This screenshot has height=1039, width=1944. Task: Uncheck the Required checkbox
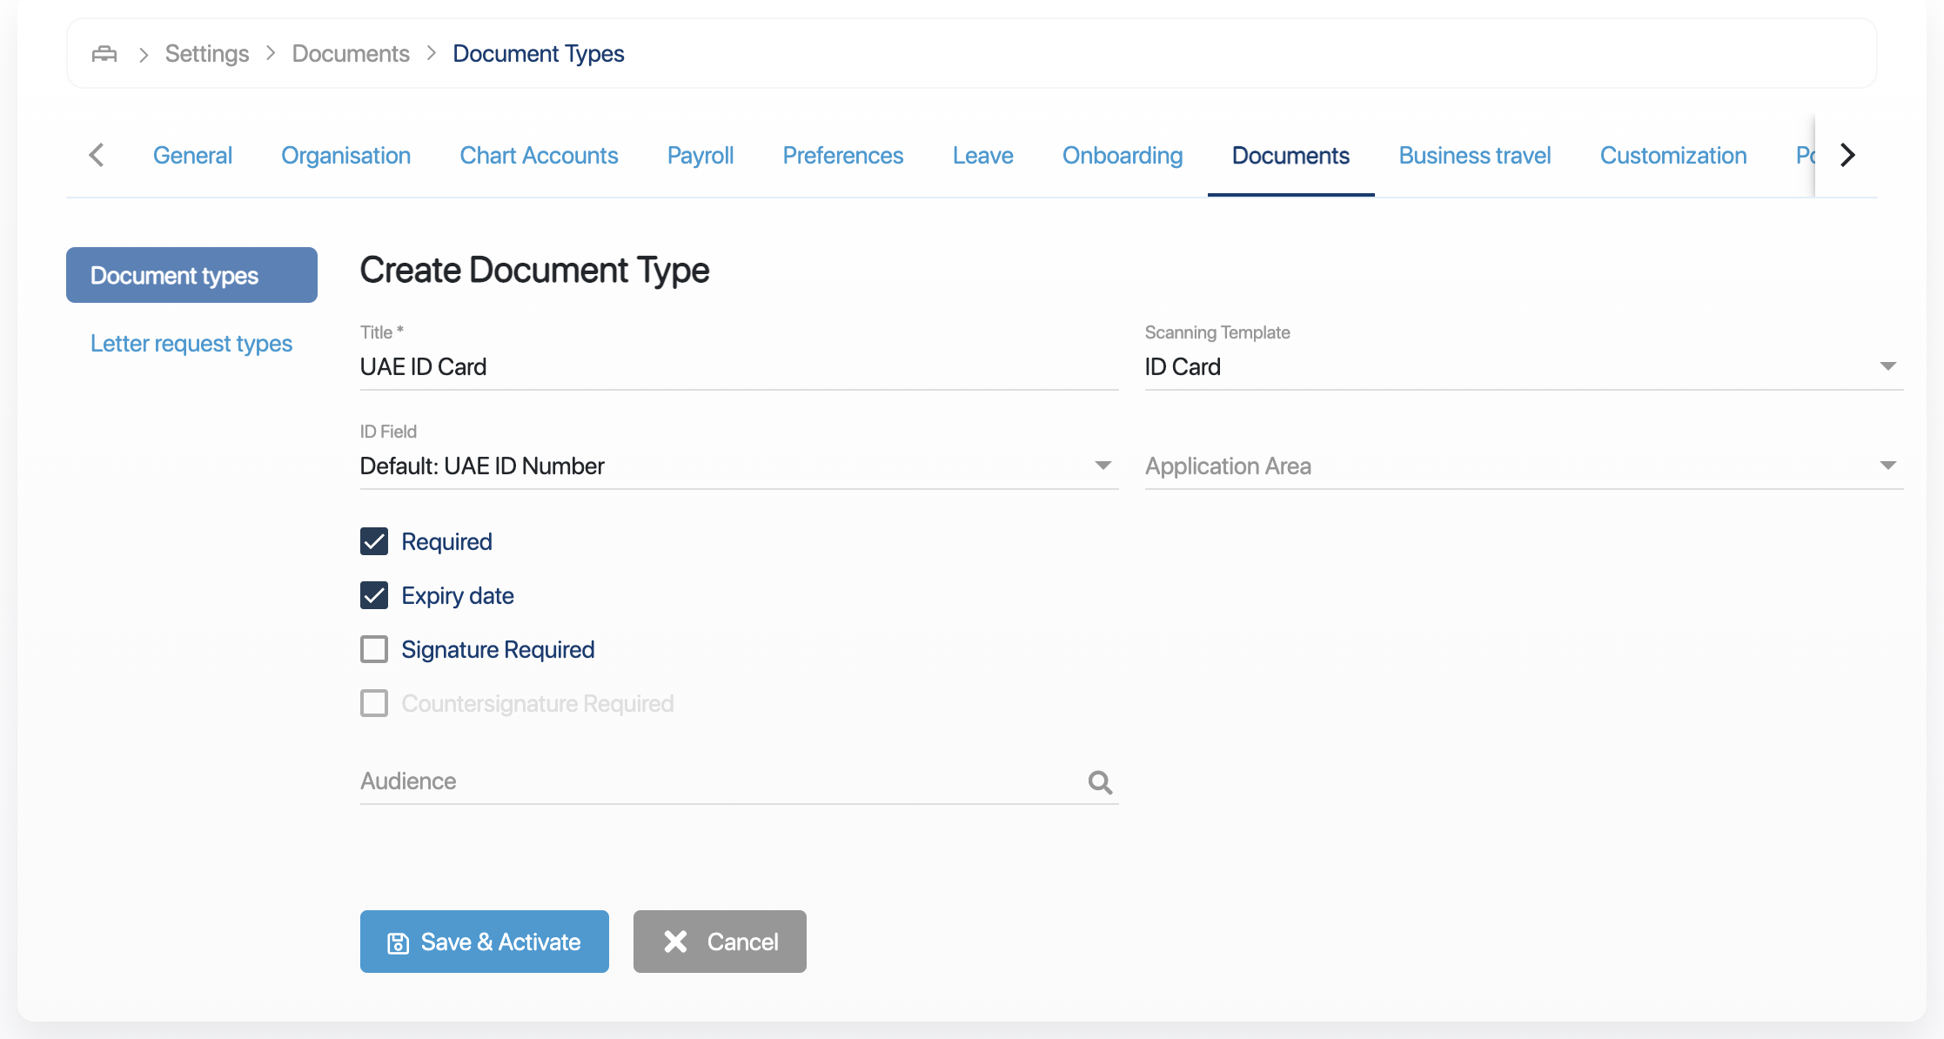(374, 541)
